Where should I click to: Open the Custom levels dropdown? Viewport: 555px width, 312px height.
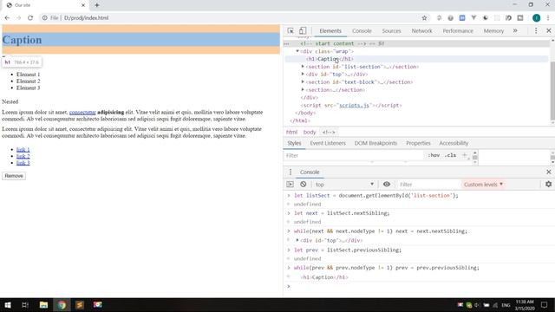pos(483,185)
